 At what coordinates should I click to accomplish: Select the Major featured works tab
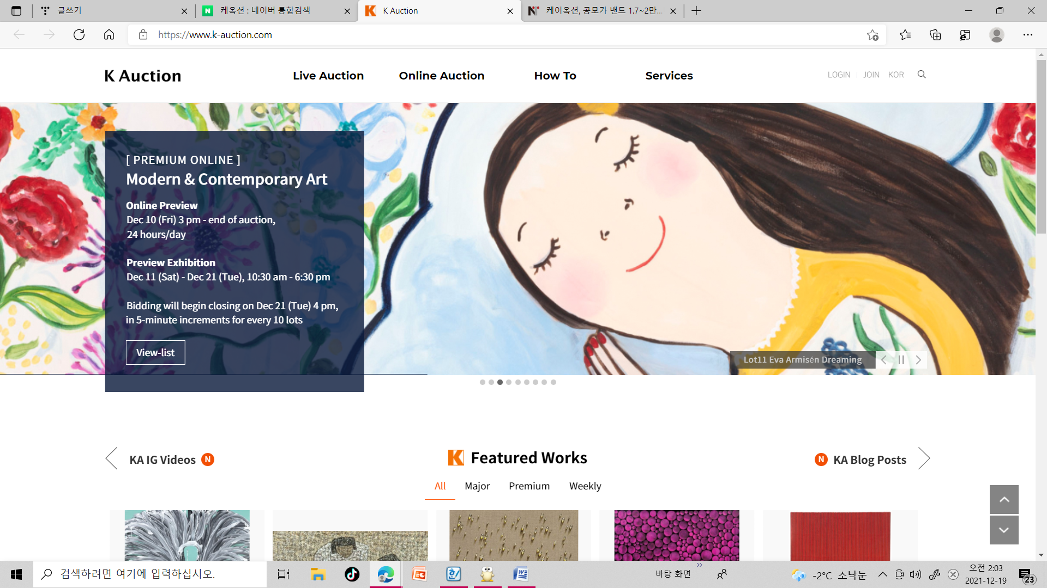click(477, 486)
